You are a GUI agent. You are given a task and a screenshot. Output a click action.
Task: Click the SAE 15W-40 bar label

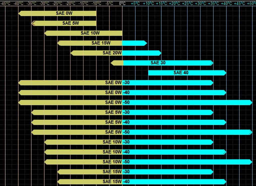coord(116,182)
